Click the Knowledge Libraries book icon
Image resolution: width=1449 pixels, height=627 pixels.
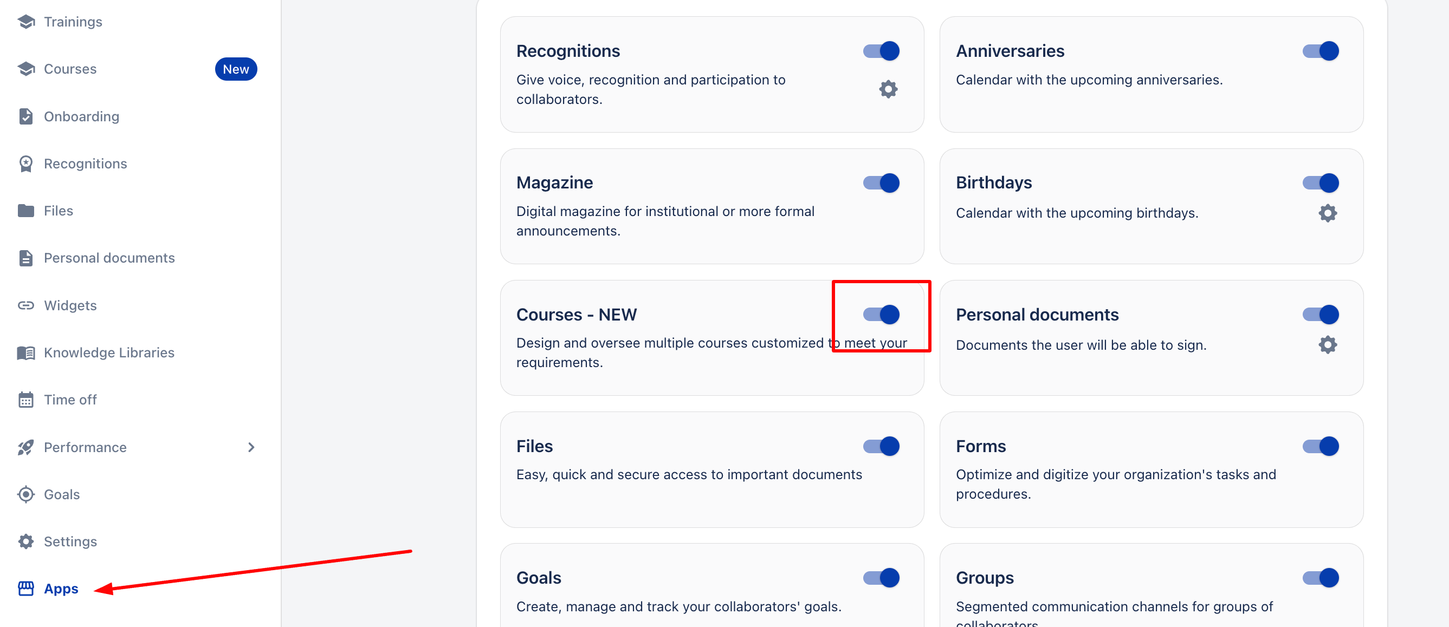pos(26,352)
